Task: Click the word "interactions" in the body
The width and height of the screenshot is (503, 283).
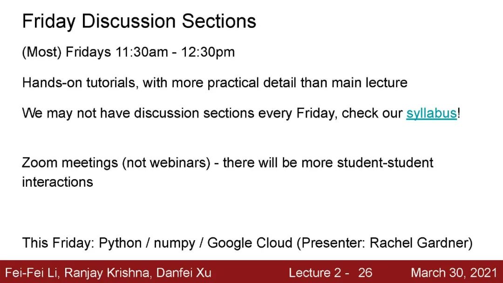Action: pyautogui.click(x=57, y=182)
